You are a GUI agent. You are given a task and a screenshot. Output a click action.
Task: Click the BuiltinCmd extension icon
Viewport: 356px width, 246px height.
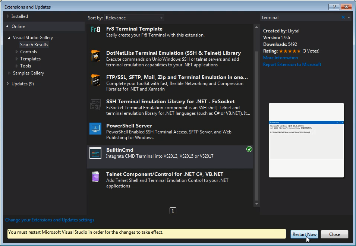[95, 153]
